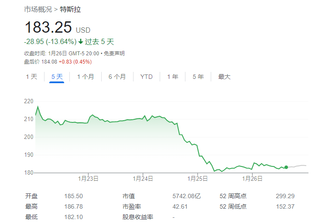Select the 1 天 range tab

click(31, 77)
